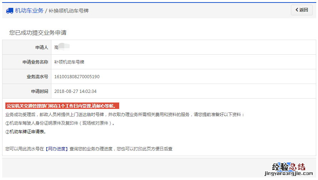The width and height of the screenshot is (318, 180).
Task: Select the 补换领机动车号牌 breadcrumb text
Action: [x=69, y=11]
